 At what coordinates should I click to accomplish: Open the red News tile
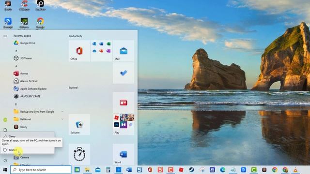[124, 102]
